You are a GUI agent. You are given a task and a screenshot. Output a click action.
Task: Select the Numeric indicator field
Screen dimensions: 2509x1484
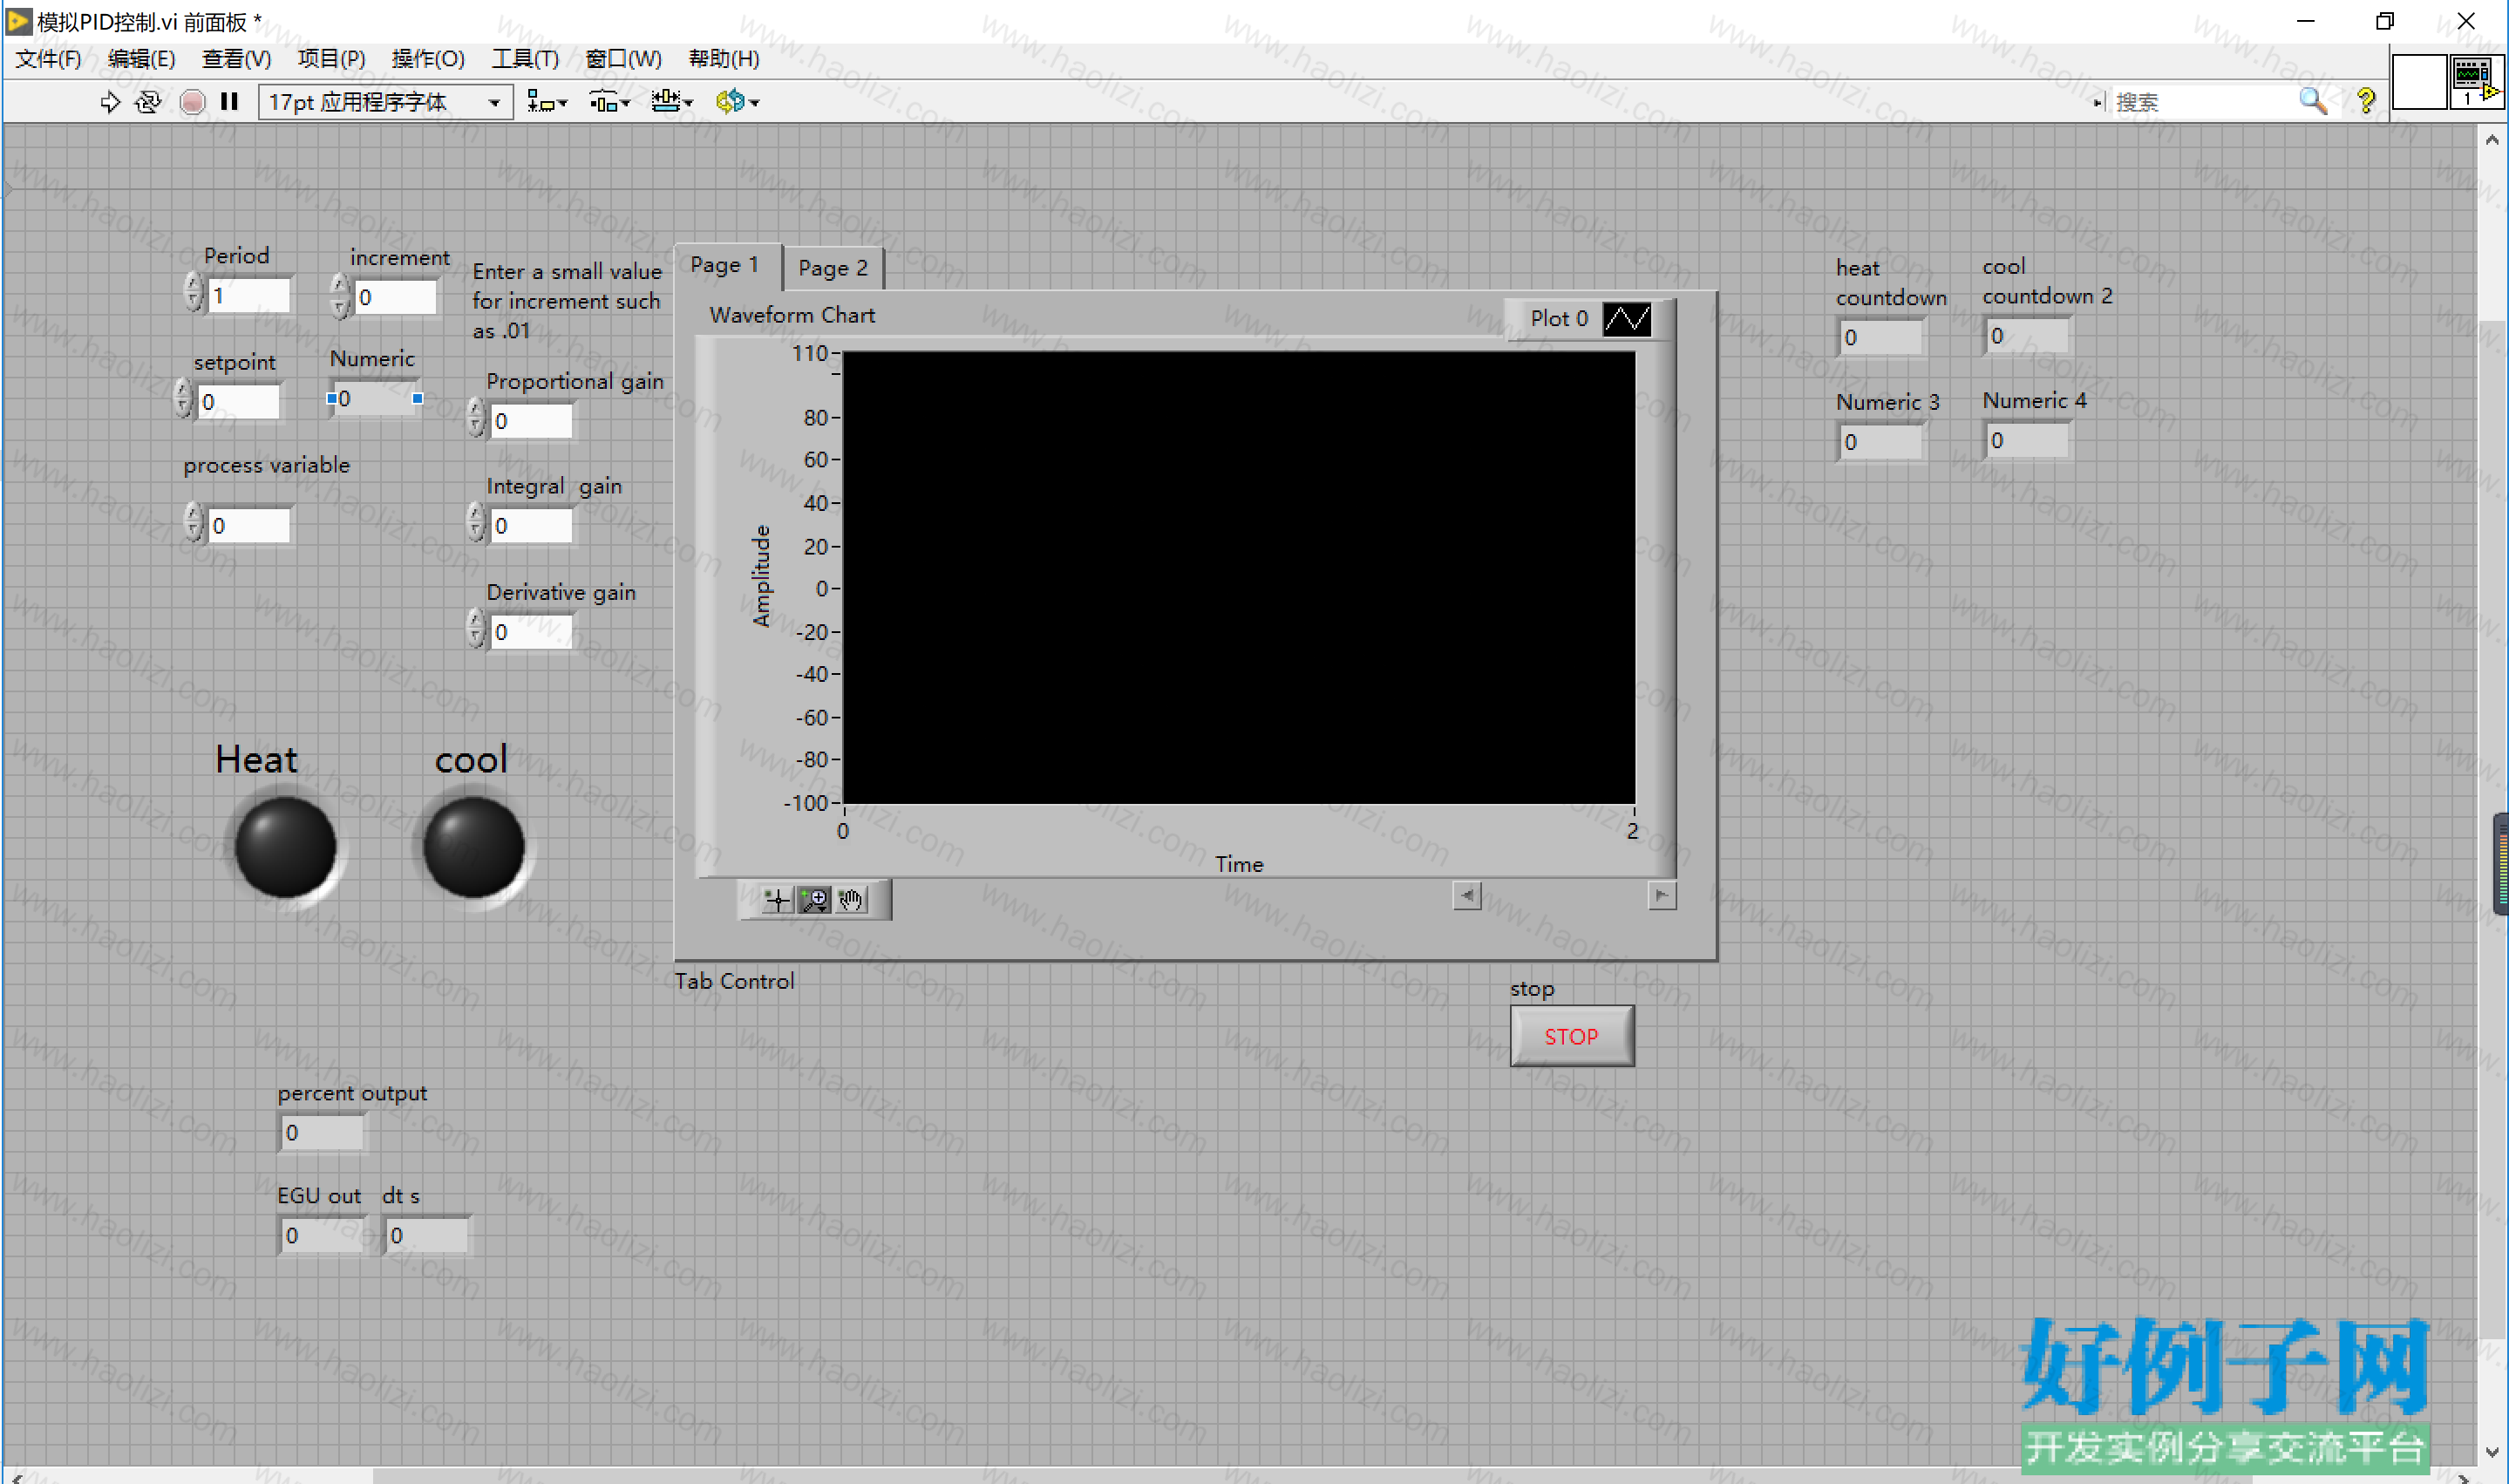375,398
